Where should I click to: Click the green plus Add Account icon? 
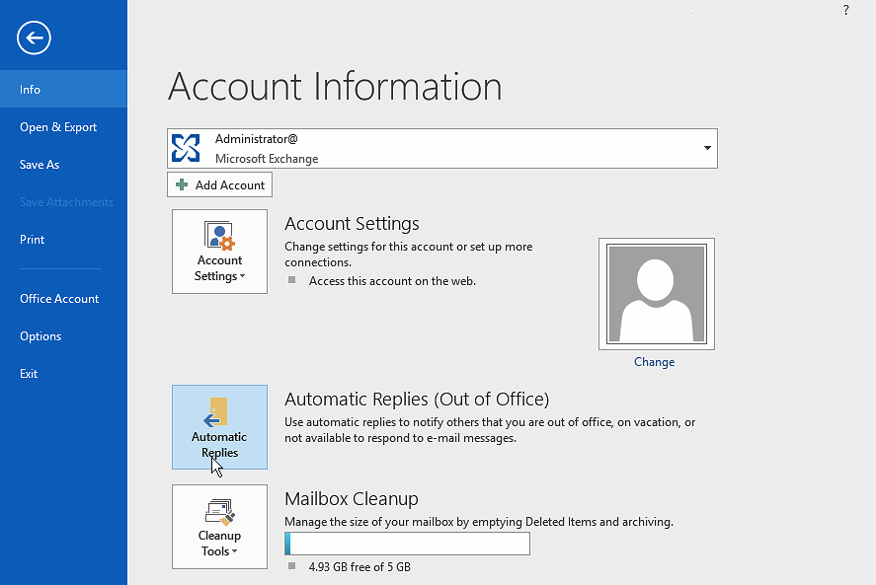click(182, 185)
